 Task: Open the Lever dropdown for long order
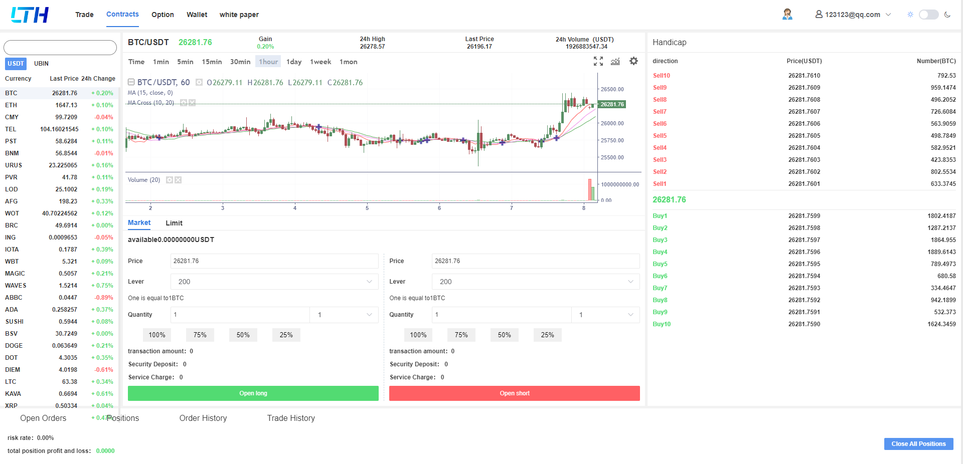pyautogui.click(x=274, y=282)
